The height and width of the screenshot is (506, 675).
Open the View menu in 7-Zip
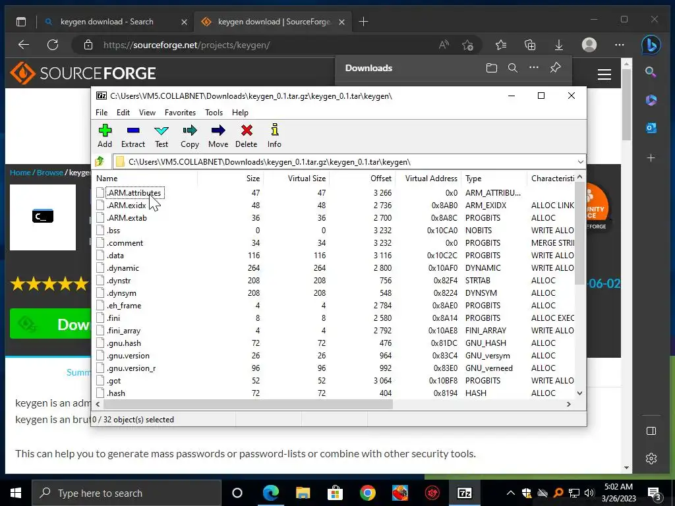point(147,112)
